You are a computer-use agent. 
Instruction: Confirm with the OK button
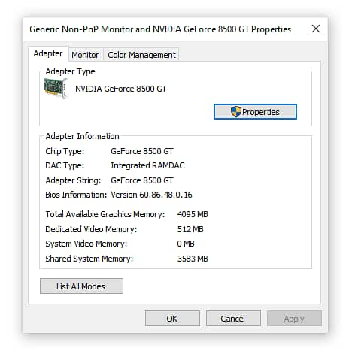[x=172, y=319]
